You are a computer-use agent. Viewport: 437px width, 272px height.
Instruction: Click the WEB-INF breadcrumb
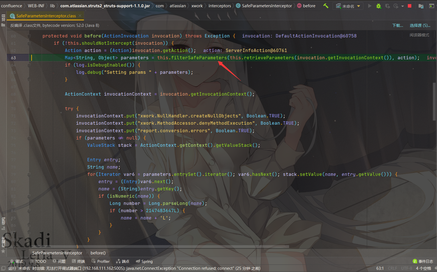pyautogui.click(x=36, y=6)
